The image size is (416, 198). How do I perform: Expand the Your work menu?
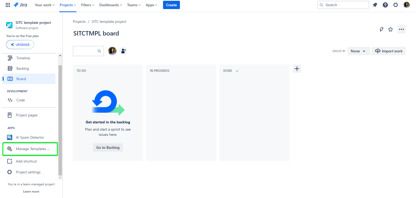pyautogui.click(x=44, y=5)
